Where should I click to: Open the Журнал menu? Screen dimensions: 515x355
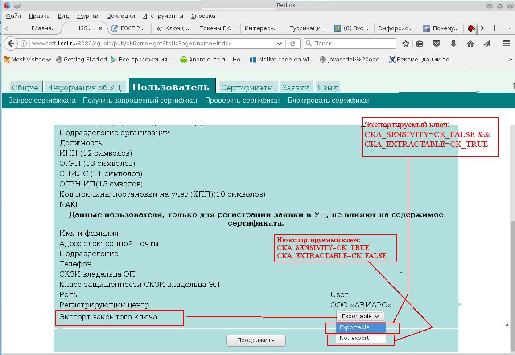click(x=88, y=16)
